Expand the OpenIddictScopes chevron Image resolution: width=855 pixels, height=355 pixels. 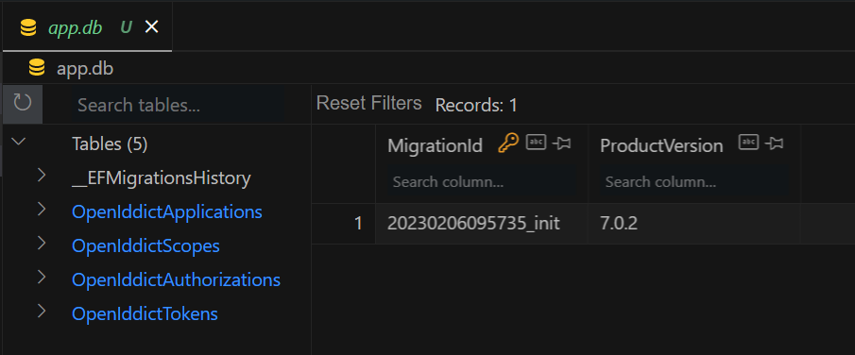pyautogui.click(x=42, y=244)
